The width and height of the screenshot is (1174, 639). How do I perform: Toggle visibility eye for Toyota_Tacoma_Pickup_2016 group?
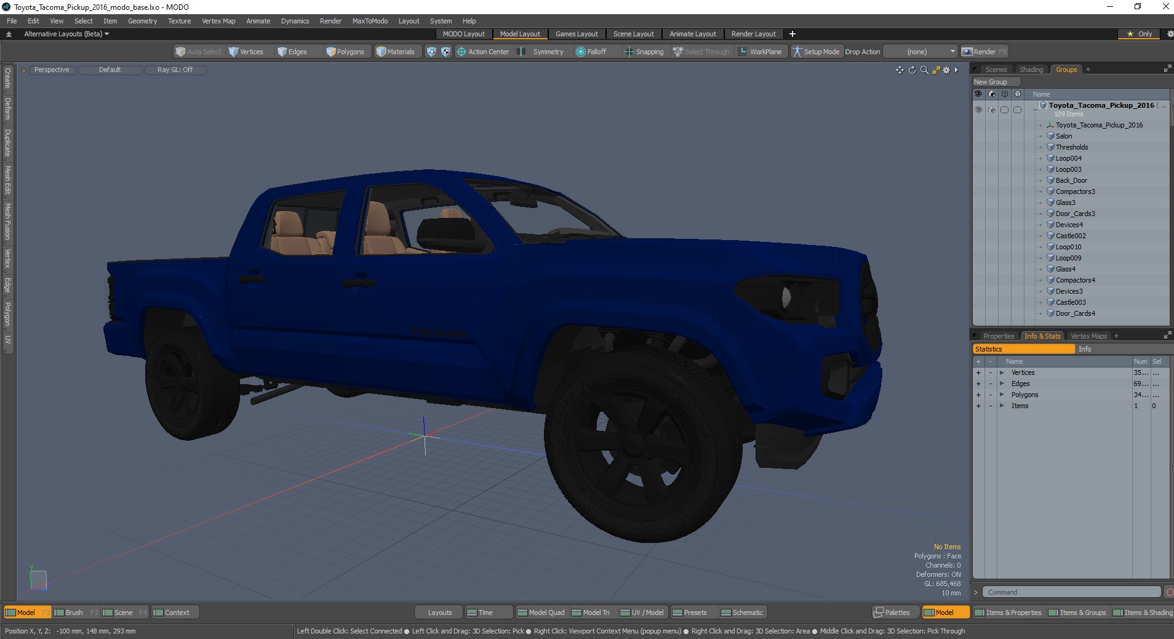click(978, 110)
